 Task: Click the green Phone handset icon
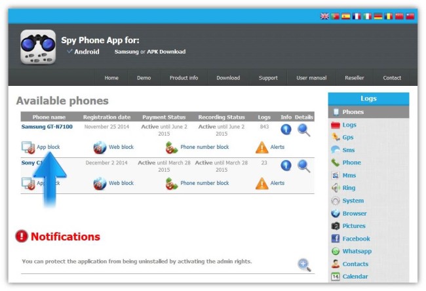coord(336,163)
